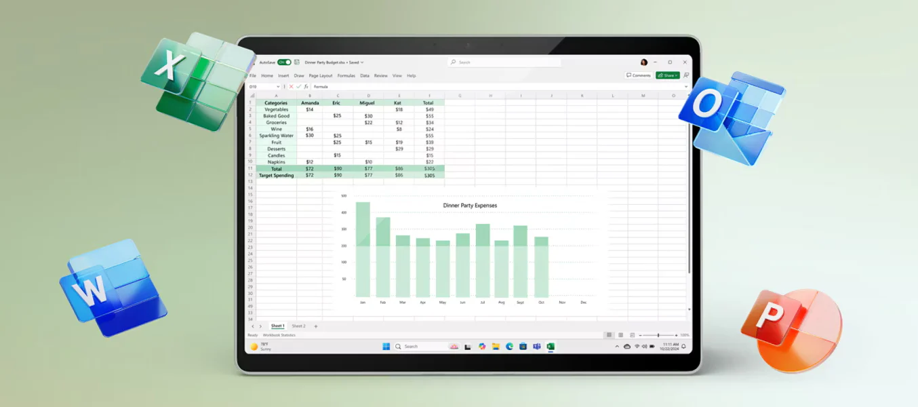Click the previous sheet navigation arrow
Image resolution: width=918 pixels, height=407 pixels.
click(x=253, y=326)
